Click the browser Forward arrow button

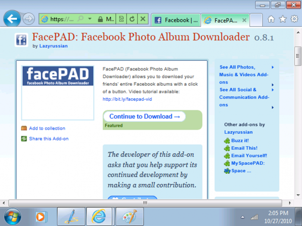pos(29,19)
